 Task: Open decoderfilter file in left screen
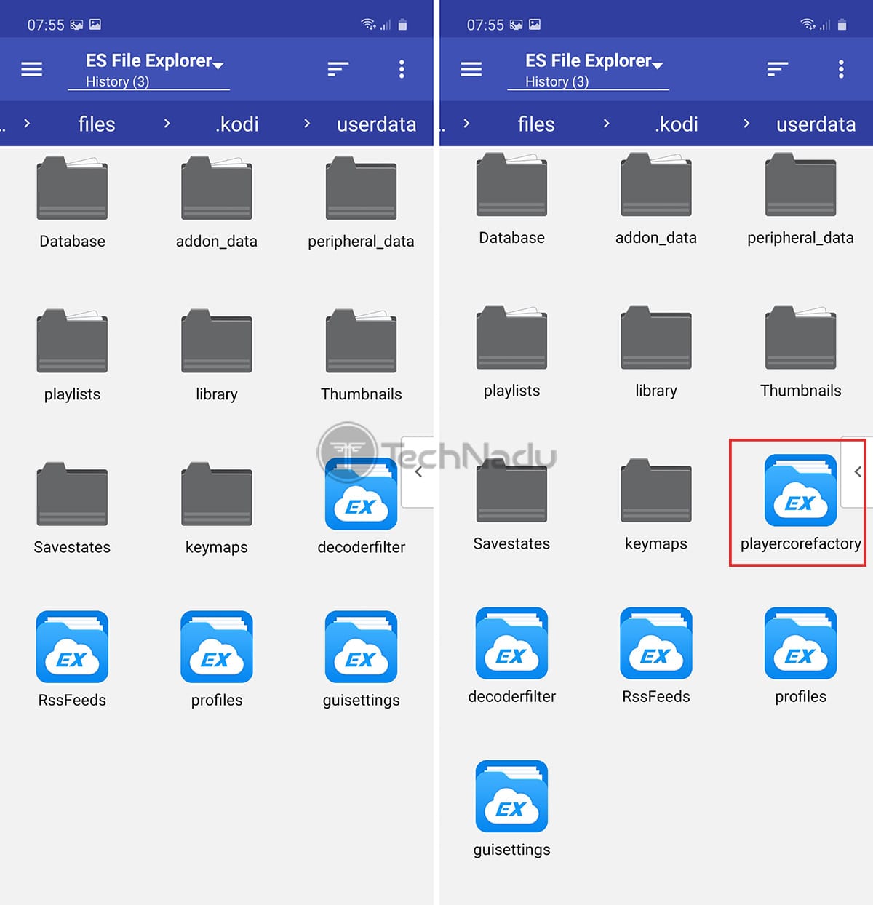(361, 506)
